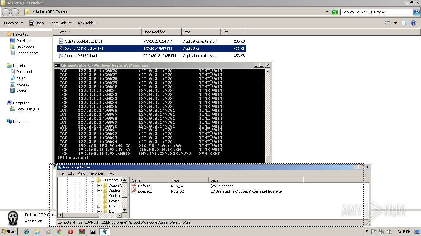Open the Organize dropdown menu
421x236 pixels.
[x=14, y=23]
